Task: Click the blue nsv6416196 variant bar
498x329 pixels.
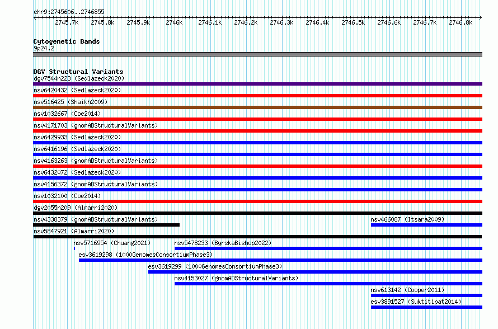Action: coord(257,154)
